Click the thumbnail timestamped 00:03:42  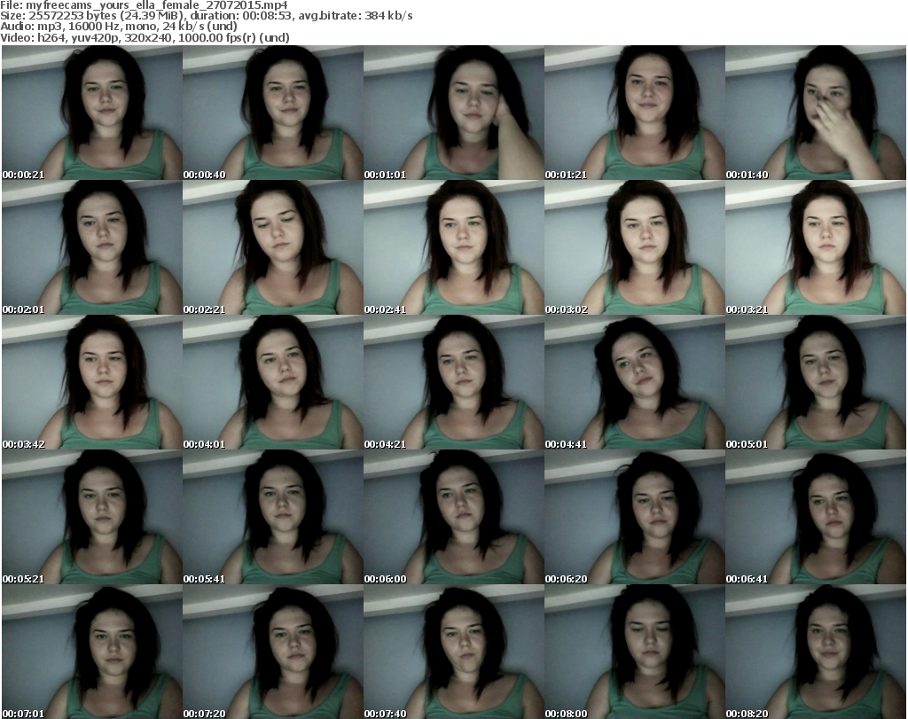click(92, 382)
